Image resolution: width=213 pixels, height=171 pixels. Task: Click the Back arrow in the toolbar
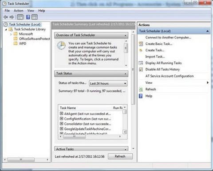(6, 17)
